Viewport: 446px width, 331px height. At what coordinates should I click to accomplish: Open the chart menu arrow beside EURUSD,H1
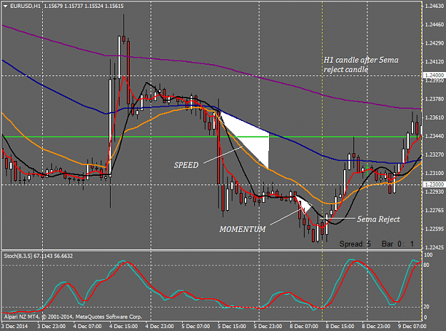point(6,6)
